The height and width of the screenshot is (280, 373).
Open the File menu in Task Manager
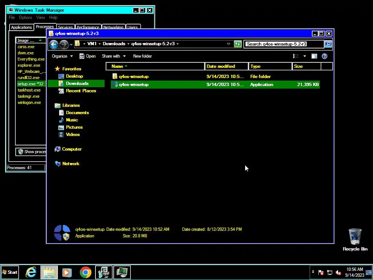click(12, 17)
